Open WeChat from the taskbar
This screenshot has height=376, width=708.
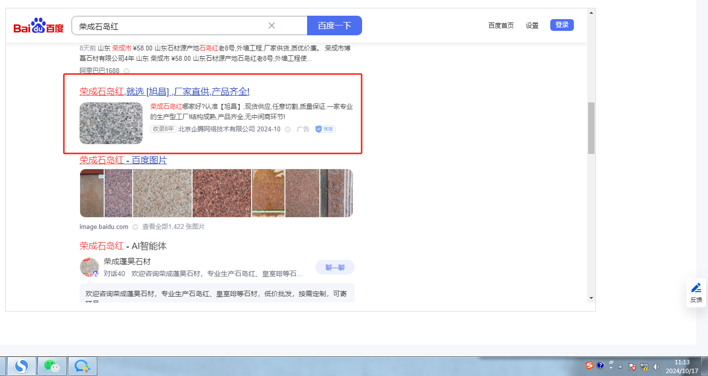52,366
